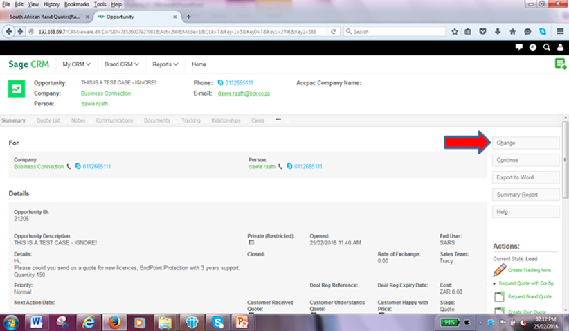Screen dimensions: 569x331
Task: Click the Windows Start button
Action: pos(11,322)
